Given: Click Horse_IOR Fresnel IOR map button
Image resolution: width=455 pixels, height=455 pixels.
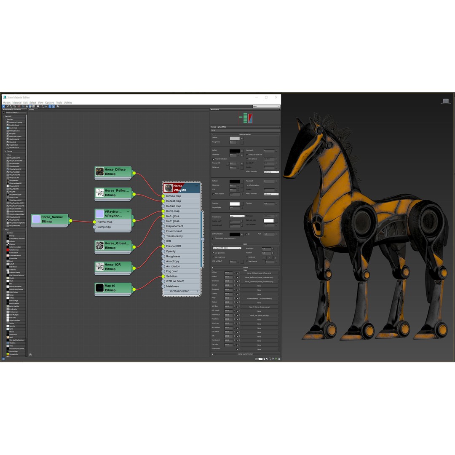Looking at the screenshot, I should click(x=259, y=316).
